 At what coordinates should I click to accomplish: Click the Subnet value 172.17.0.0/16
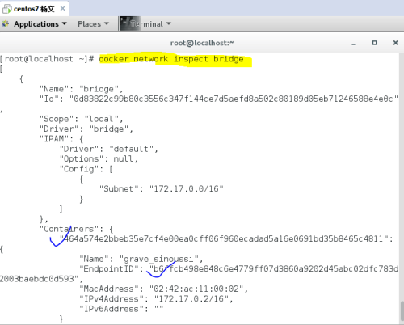point(187,188)
